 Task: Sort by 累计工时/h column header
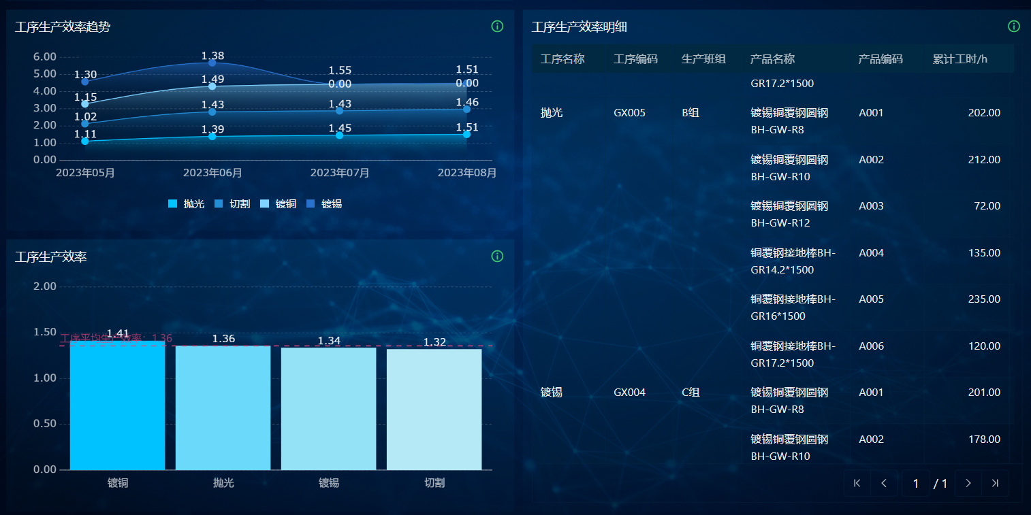tap(960, 59)
